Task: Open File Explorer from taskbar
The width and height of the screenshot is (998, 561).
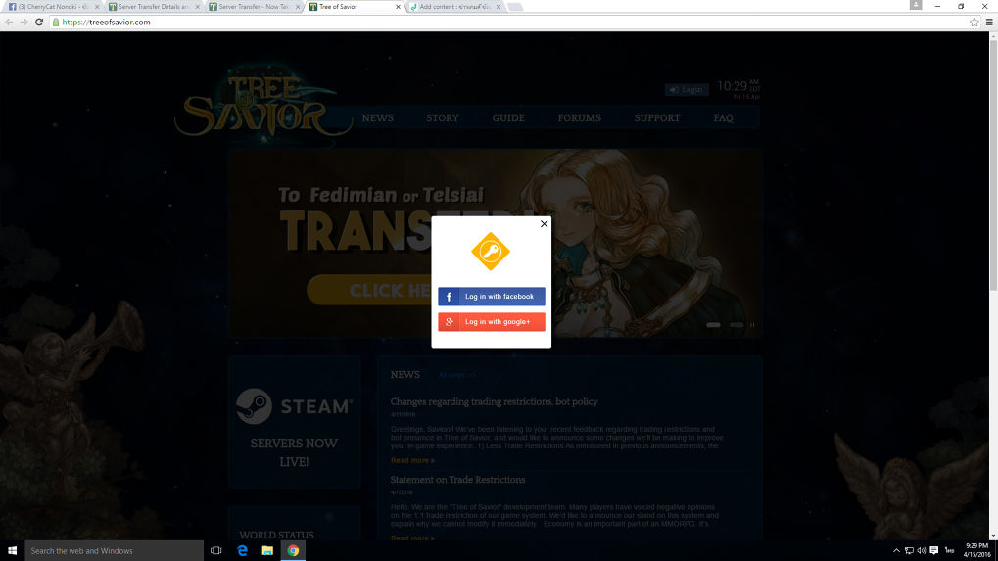Action: tap(267, 551)
